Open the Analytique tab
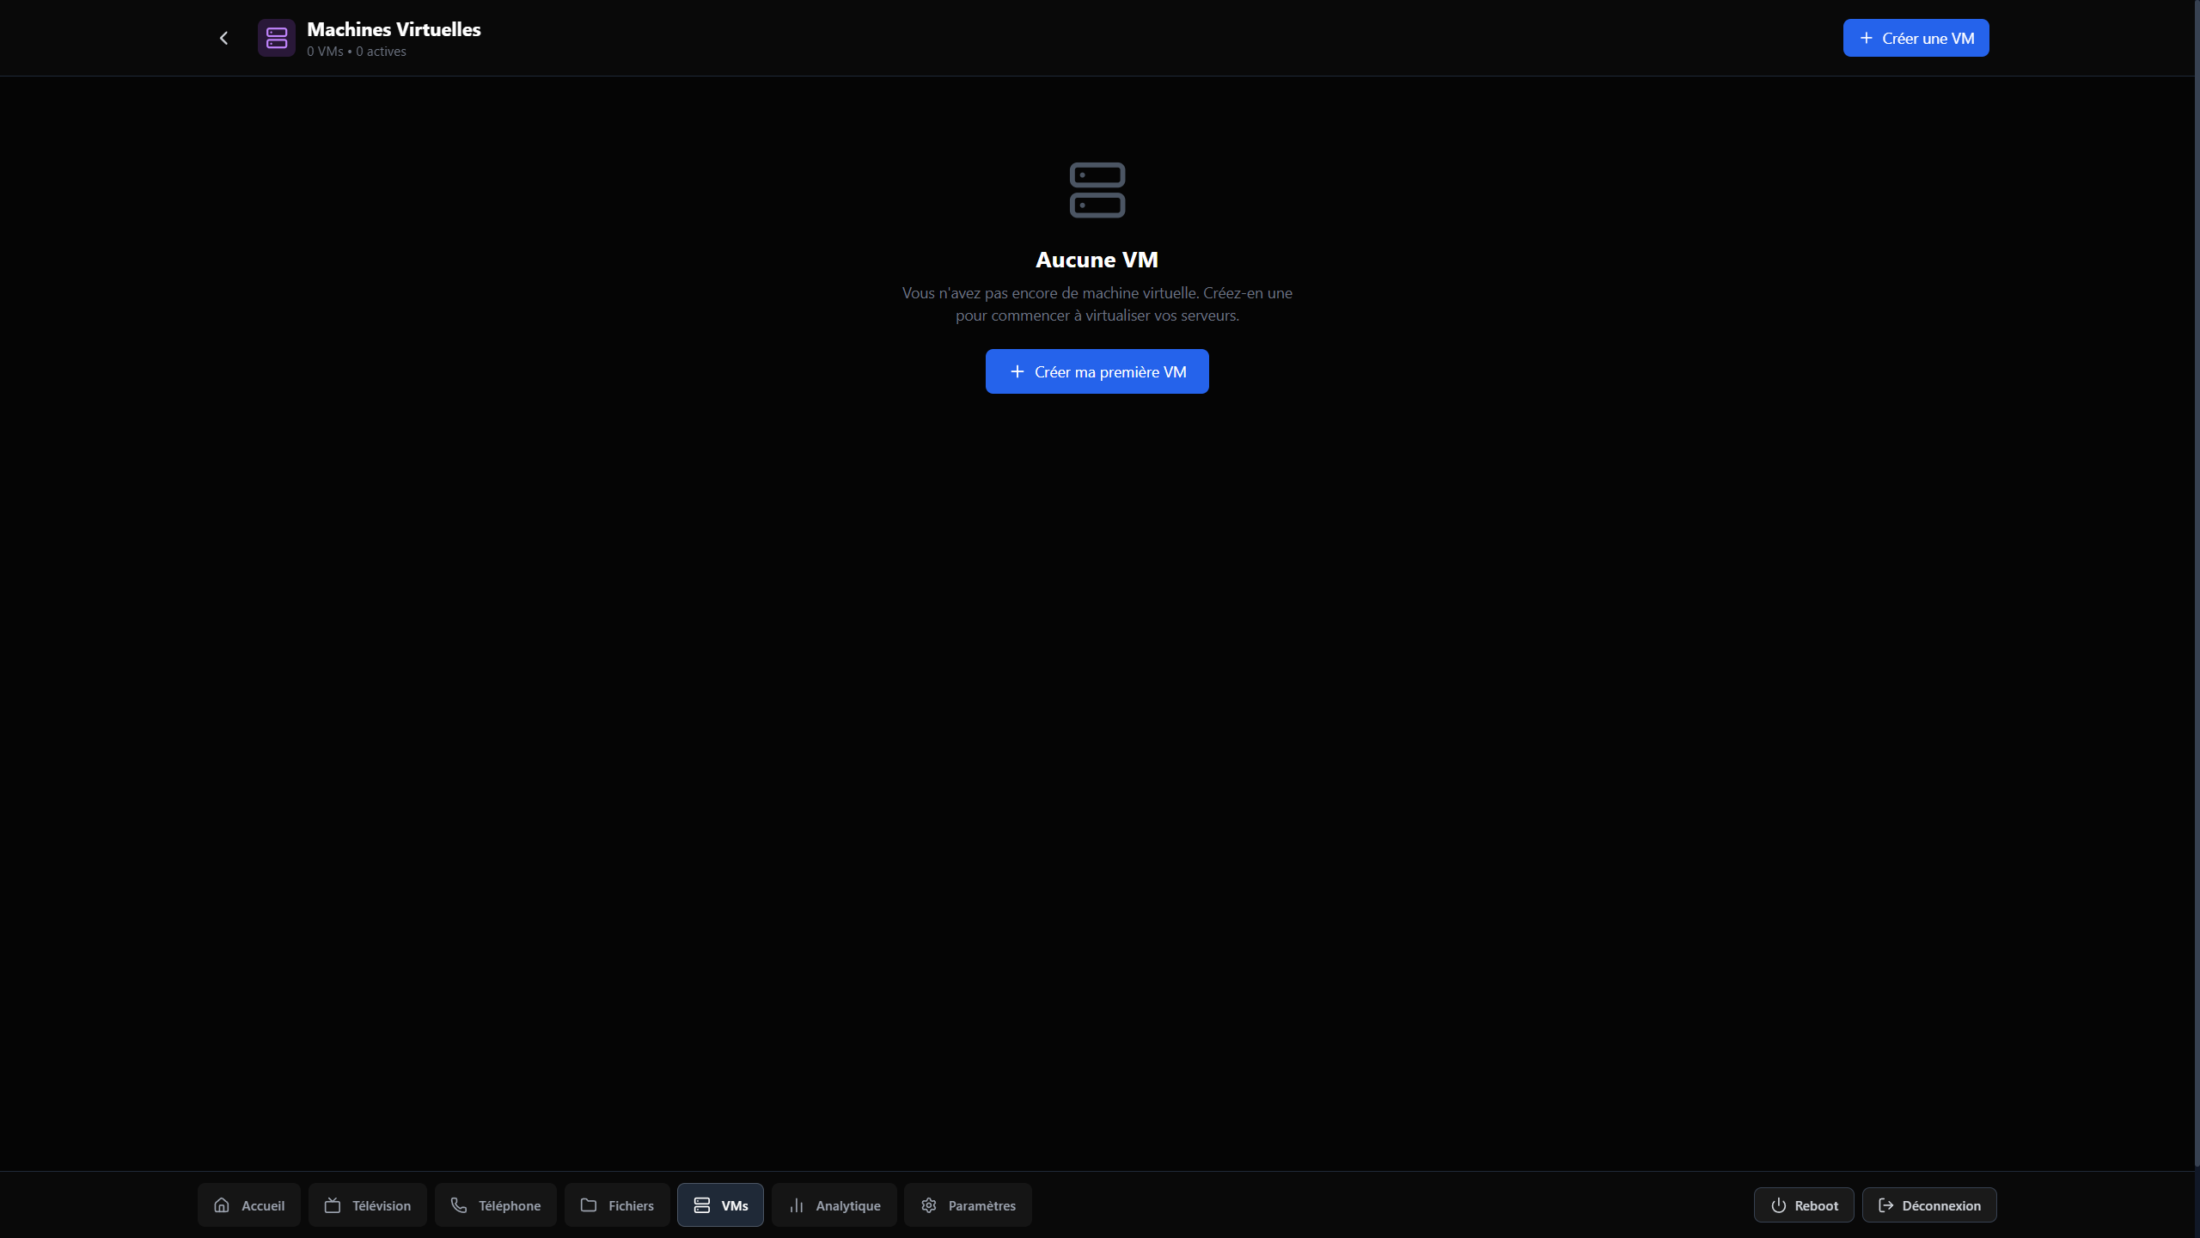The width and height of the screenshot is (2200, 1238). tap(834, 1205)
